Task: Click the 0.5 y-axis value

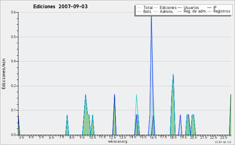Action: pos(13,37)
